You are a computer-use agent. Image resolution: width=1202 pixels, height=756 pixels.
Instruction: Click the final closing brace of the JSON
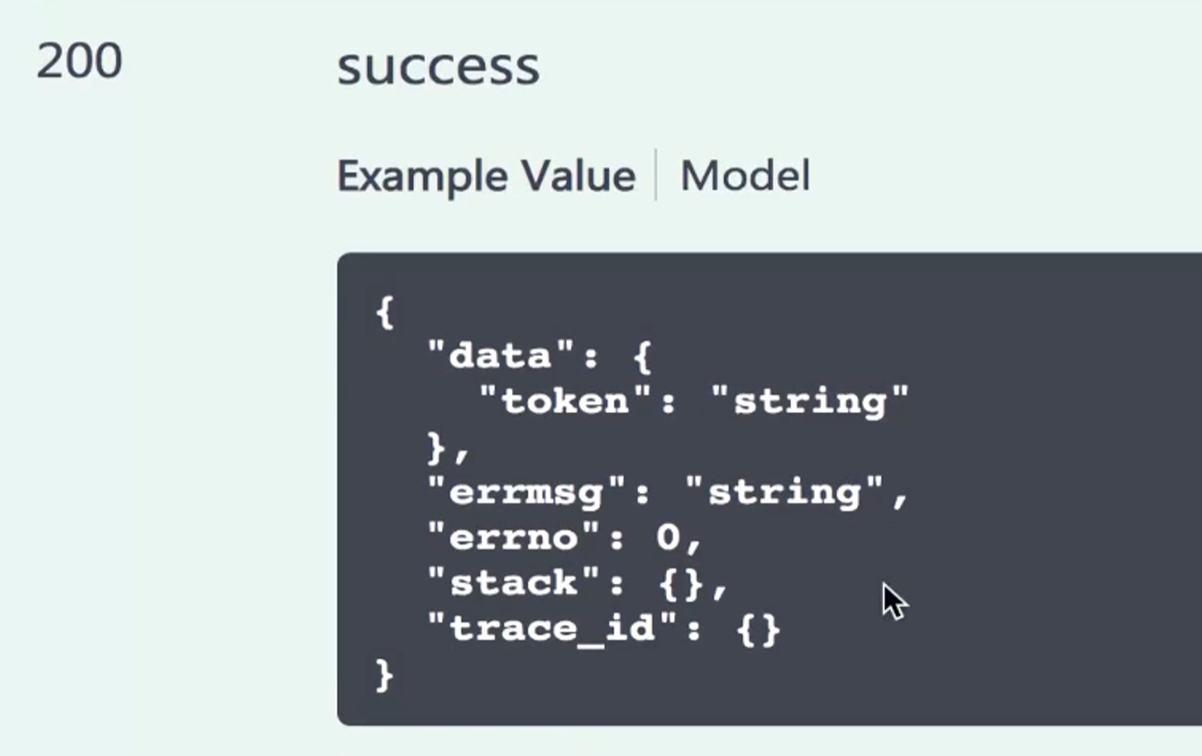coord(385,674)
